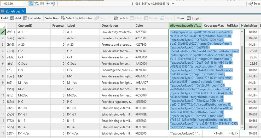261x138 pixels.
Task: Select the AllowedSpaceUseTy... column header
Action: coord(185,26)
